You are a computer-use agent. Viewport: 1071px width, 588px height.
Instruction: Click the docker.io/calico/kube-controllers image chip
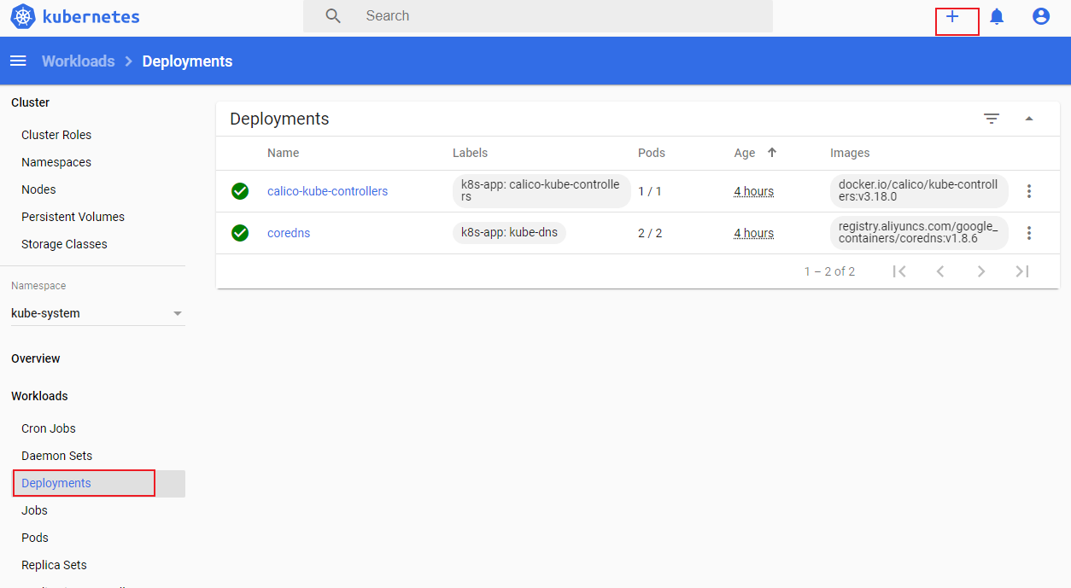(919, 191)
